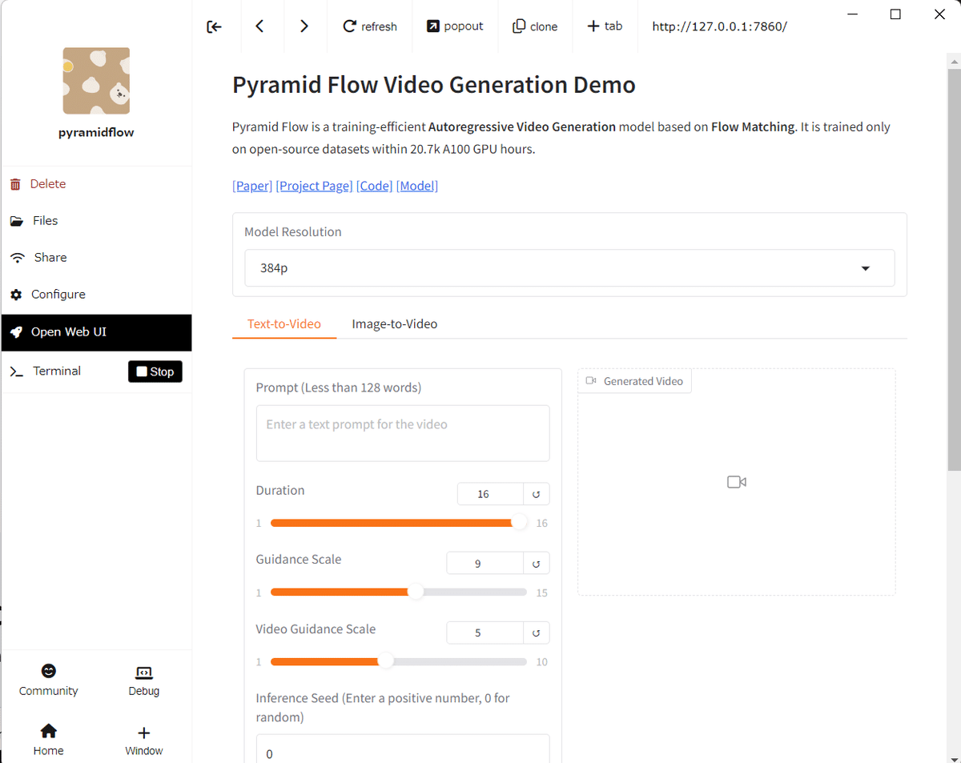Pop out the web UI window
The height and width of the screenshot is (763, 961).
coord(455,26)
